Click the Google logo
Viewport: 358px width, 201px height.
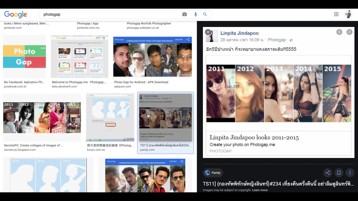pyautogui.click(x=16, y=15)
